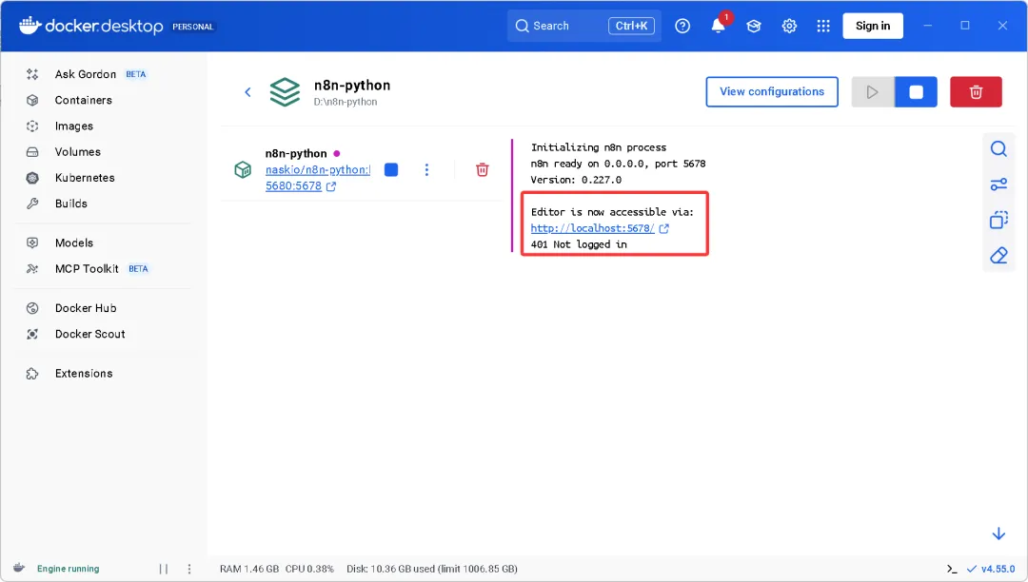This screenshot has width=1028, height=582.
Task: Open engine options three-dot menu
Action: pyautogui.click(x=189, y=569)
